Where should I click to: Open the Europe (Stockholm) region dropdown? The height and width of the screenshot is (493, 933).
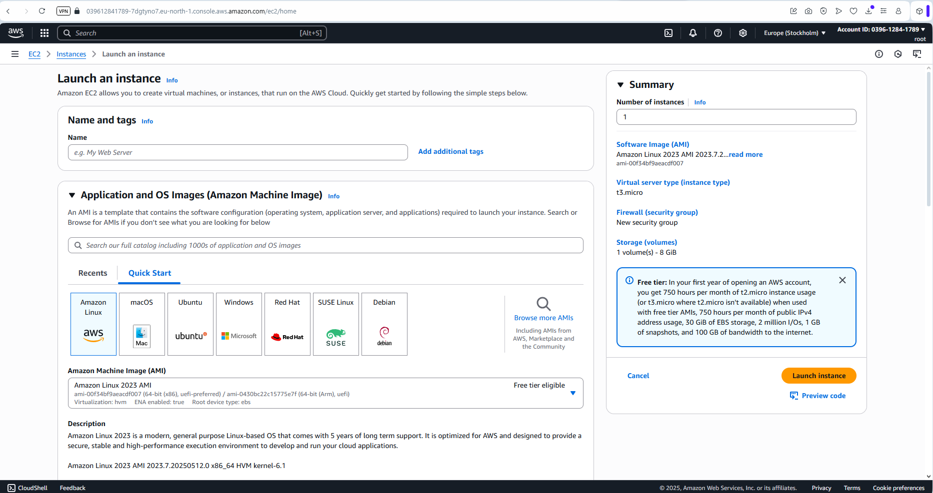click(x=794, y=33)
